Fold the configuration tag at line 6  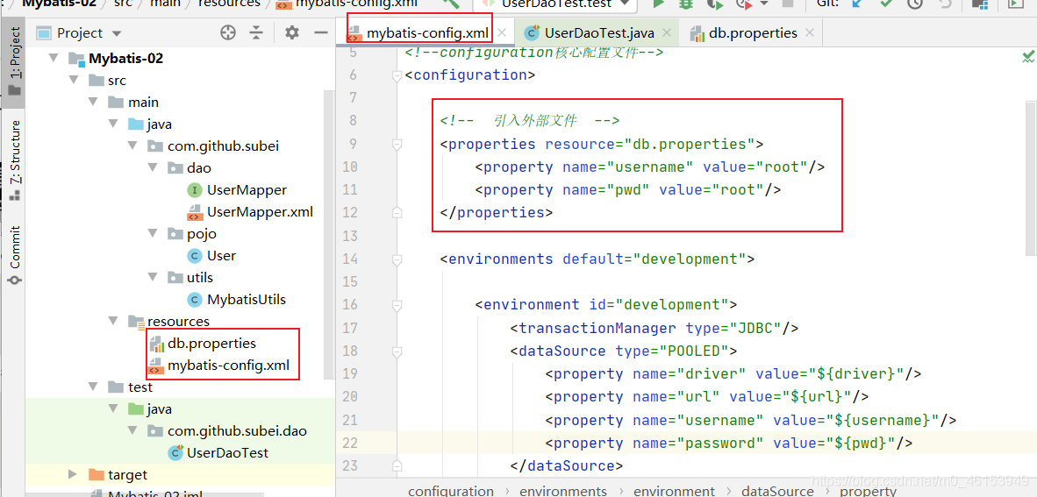pos(397,75)
